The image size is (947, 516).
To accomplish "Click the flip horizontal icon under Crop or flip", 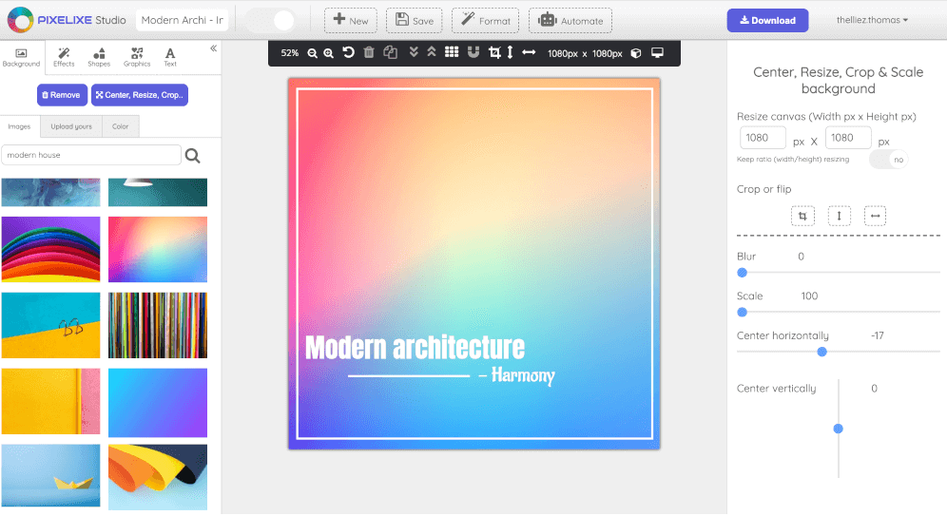I will click(x=875, y=217).
